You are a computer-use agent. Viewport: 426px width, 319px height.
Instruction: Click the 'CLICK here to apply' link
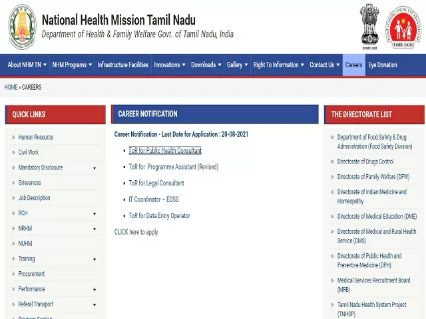(x=136, y=232)
